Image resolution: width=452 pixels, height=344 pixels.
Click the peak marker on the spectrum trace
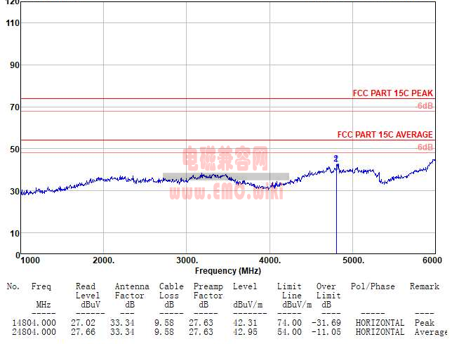[336, 159]
